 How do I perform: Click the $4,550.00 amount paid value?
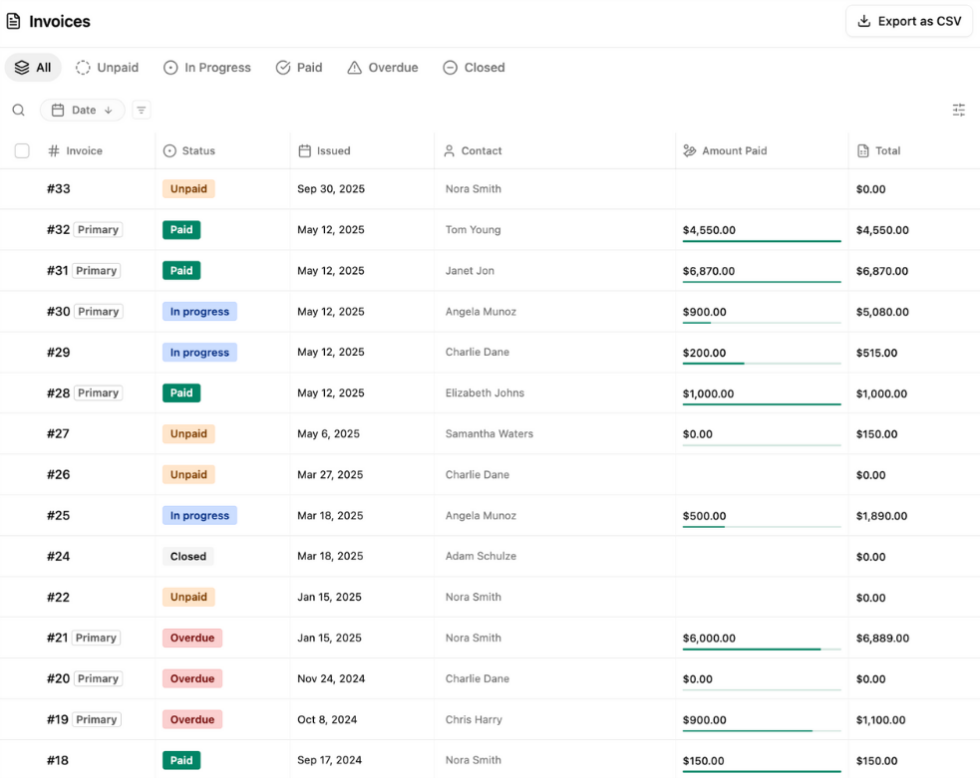(709, 230)
